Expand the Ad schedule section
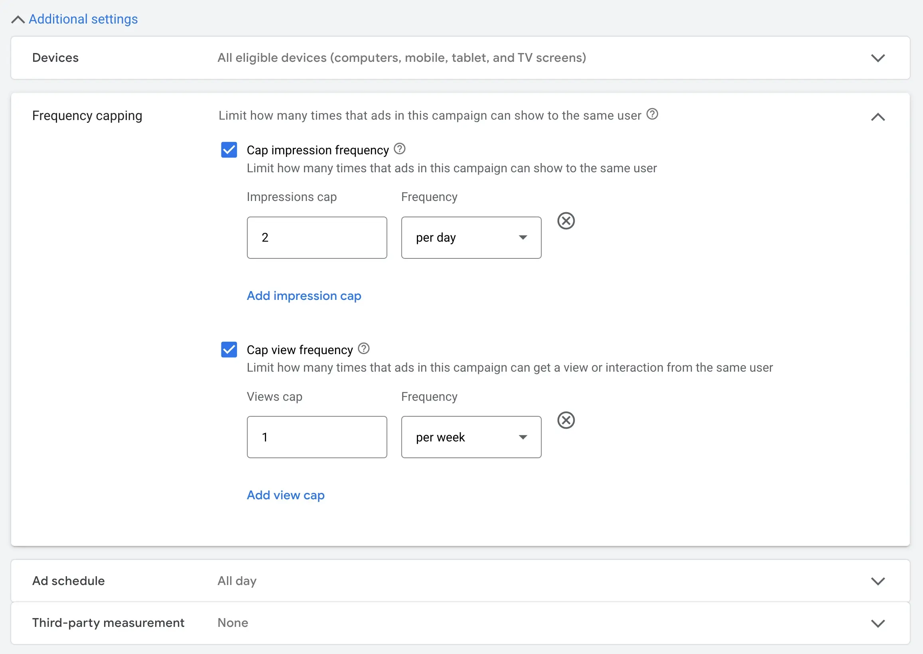The width and height of the screenshot is (923, 654). point(878,581)
